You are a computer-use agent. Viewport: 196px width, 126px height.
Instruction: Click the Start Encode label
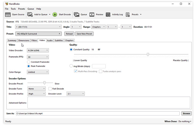65,15
